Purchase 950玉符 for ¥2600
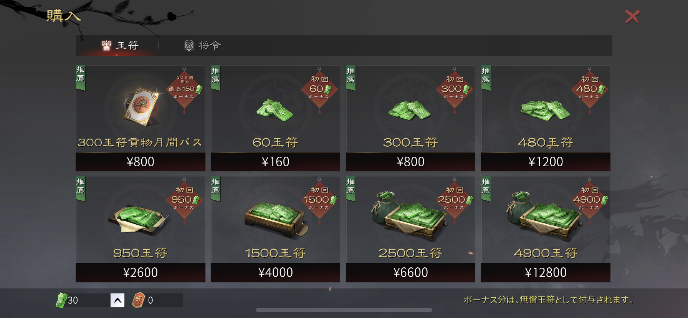Screen dimensions: 688x318 coord(141,272)
